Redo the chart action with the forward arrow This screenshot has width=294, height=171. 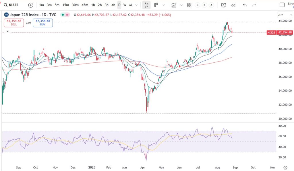tap(254, 5)
